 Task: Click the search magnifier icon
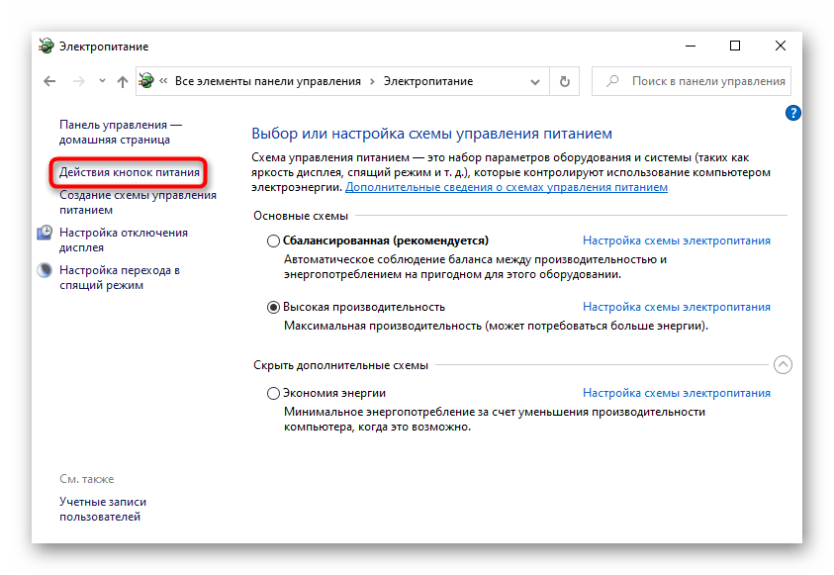point(612,81)
